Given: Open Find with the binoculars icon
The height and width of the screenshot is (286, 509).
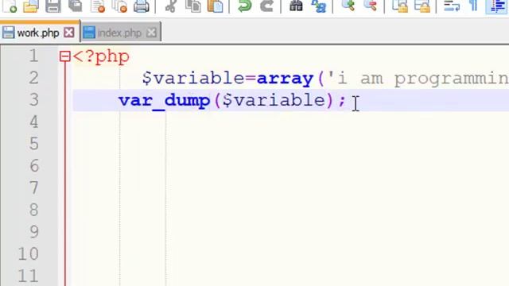Looking at the screenshot, I should pyautogui.click(x=296, y=6).
